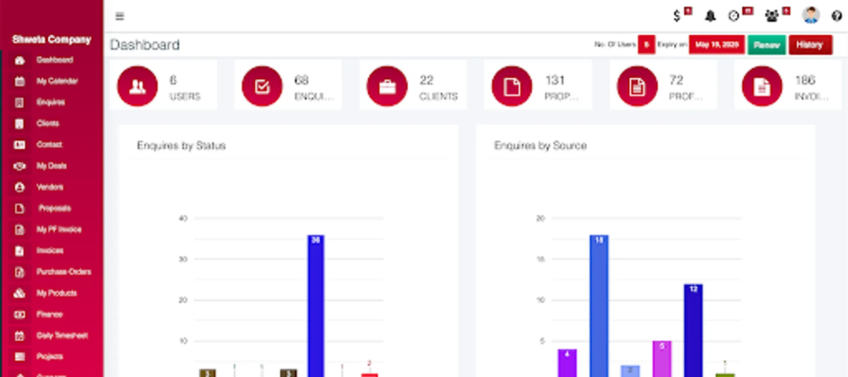Click the Enquiries card checkmark icon
Image resolution: width=848 pixels, height=377 pixels.
(262, 86)
